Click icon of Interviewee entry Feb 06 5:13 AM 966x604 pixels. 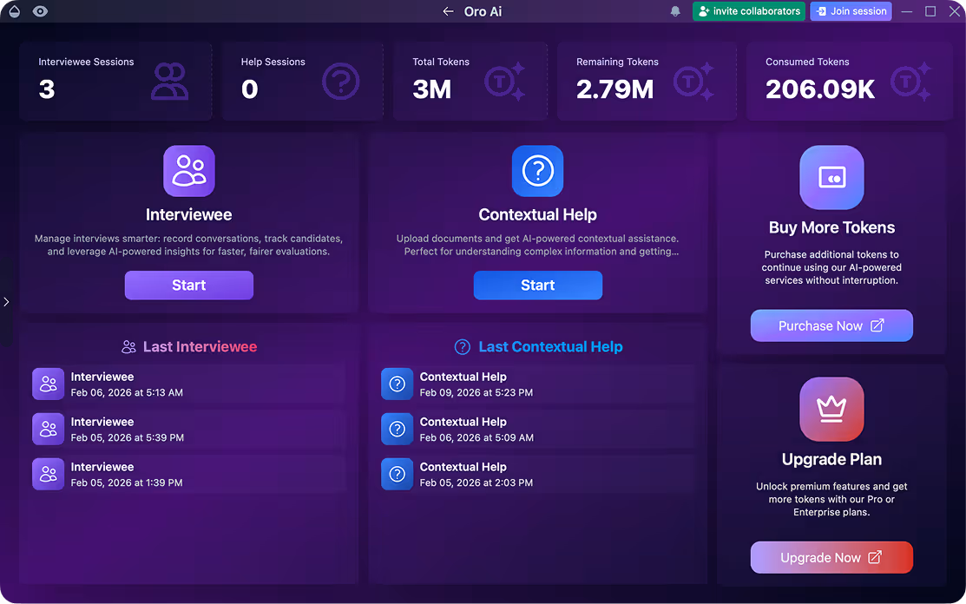(48, 384)
